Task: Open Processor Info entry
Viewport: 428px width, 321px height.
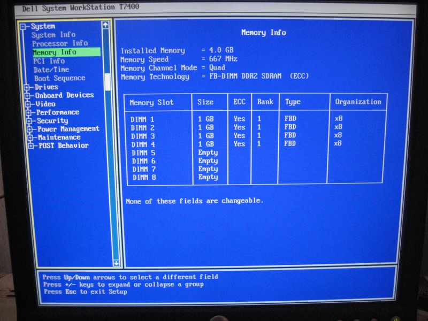Action: [x=60, y=44]
